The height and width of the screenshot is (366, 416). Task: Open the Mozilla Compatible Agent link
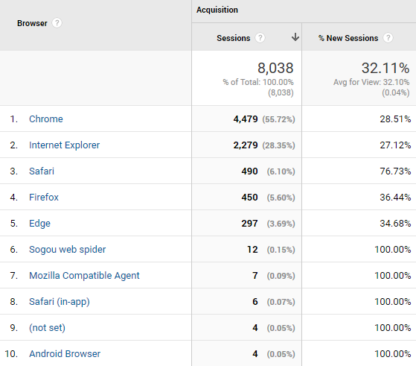(x=84, y=276)
